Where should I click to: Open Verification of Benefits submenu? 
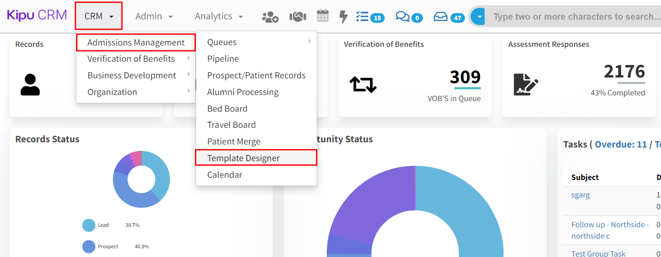[131, 59]
